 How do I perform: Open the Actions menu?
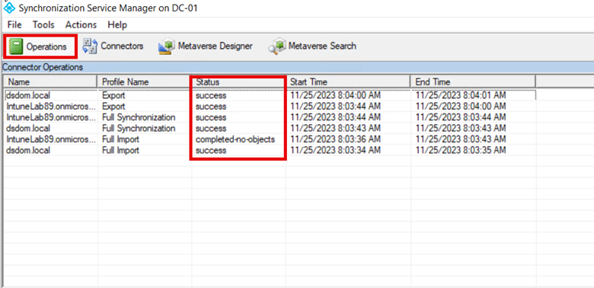pyautogui.click(x=81, y=25)
